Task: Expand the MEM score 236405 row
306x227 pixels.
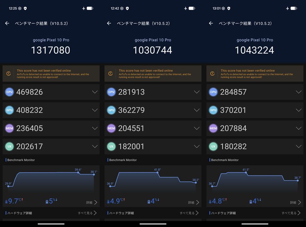Action: coord(95,128)
